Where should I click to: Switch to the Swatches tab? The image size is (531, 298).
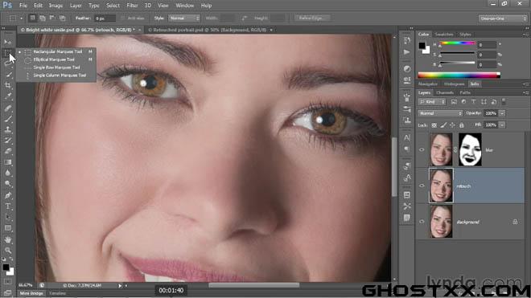[x=444, y=35]
